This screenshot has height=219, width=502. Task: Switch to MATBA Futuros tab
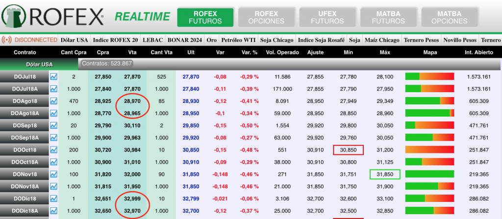[388, 18]
